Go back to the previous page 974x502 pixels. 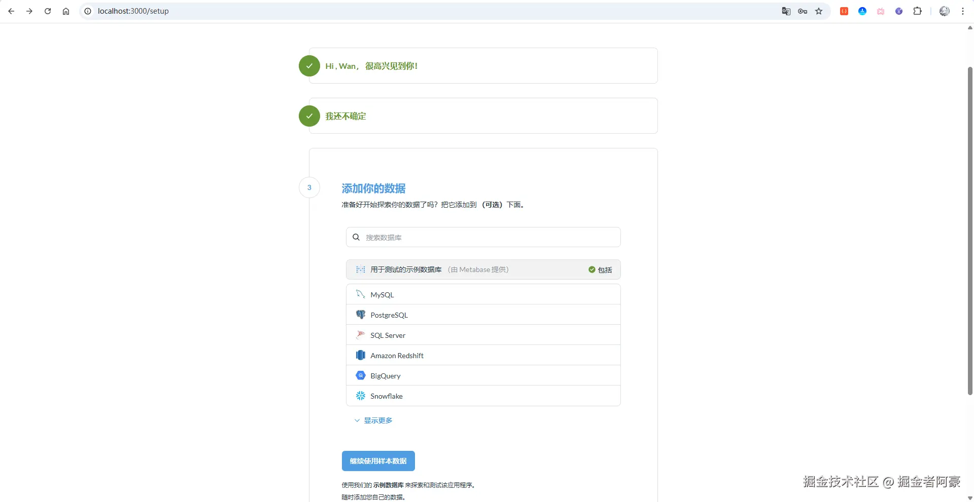click(x=11, y=11)
